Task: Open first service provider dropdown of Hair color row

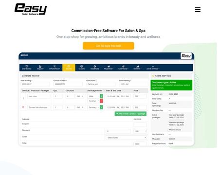Action: click(94, 96)
